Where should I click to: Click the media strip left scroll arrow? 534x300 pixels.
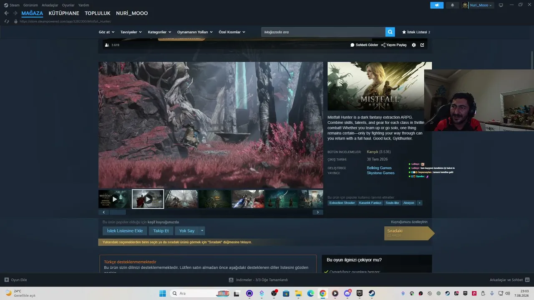coord(103,212)
